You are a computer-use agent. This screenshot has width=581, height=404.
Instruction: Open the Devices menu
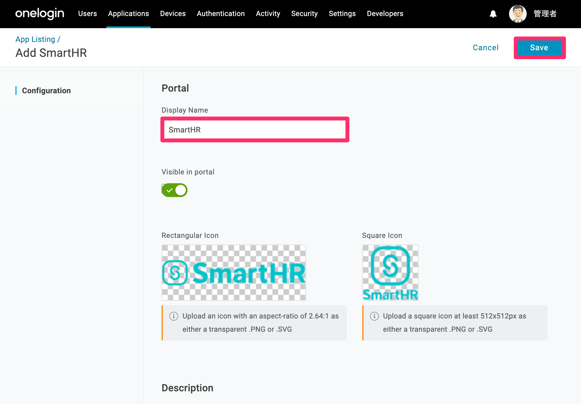(173, 14)
